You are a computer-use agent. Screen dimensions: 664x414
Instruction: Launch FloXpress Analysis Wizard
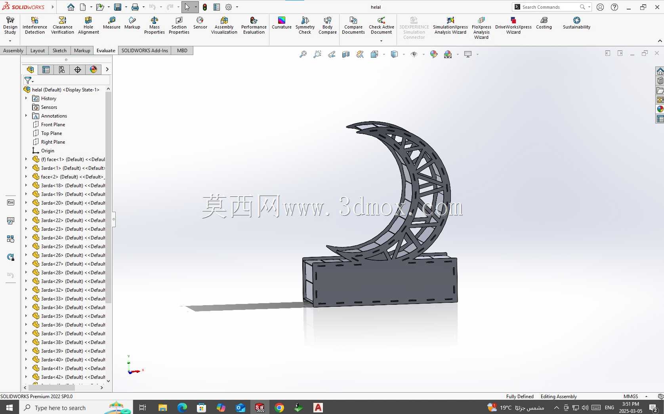pyautogui.click(x=481, y=28)
